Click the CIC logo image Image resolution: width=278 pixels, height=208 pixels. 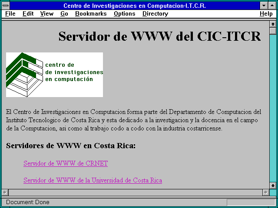point(54,75)
